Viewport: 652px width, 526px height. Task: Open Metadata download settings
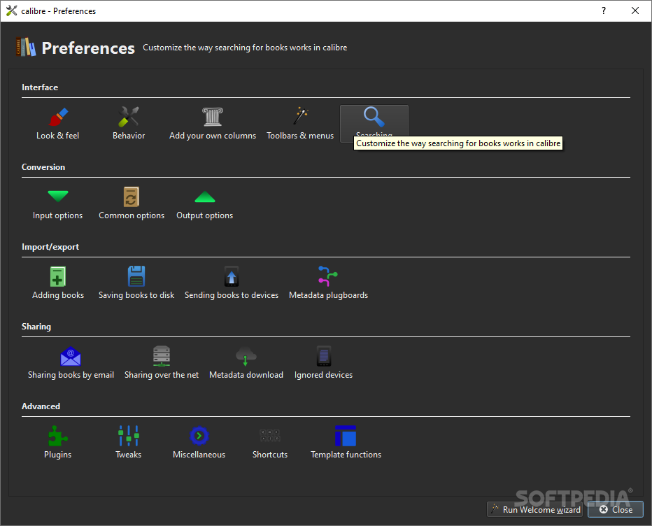click(x=246, y=363)
